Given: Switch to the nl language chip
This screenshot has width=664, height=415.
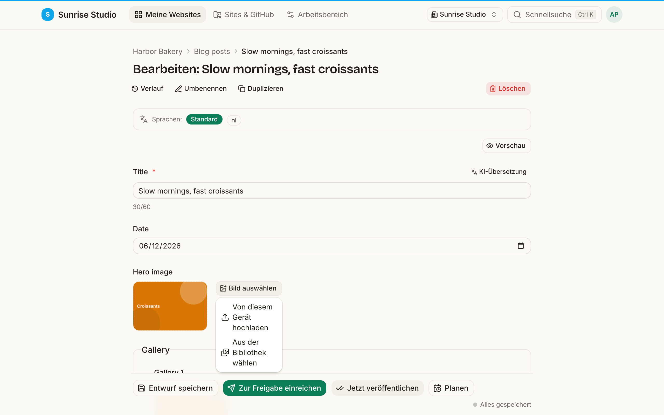Looking at the screenshot, I should [x=234, y=120].
